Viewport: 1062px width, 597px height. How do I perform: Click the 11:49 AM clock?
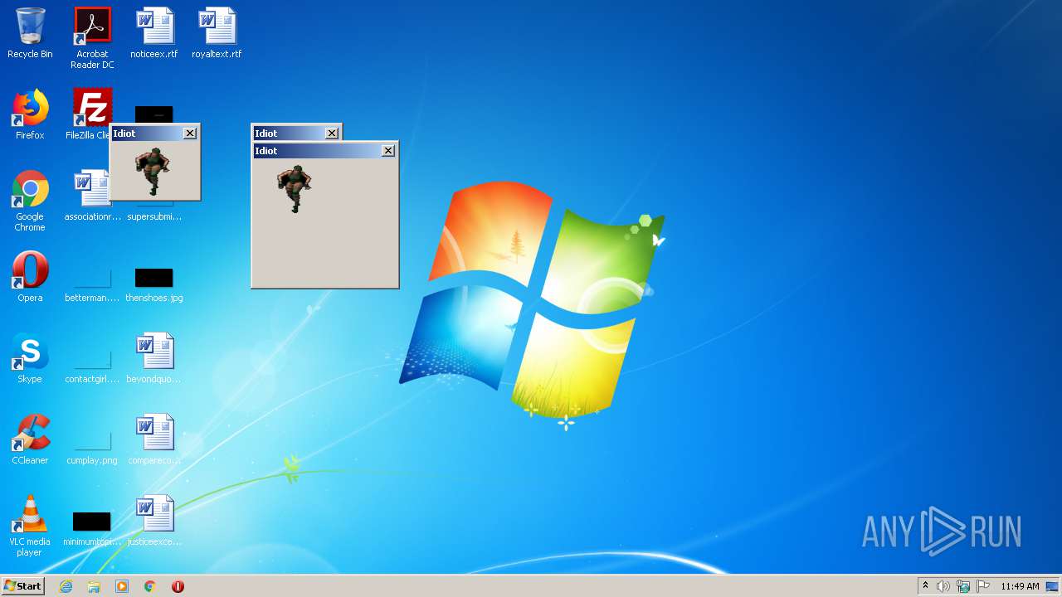point(1020,586)
